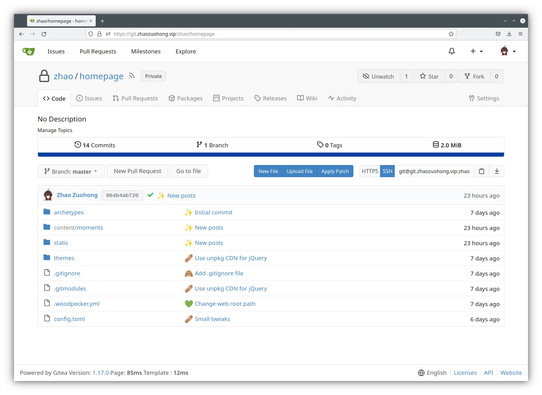Save the page to Pocket
This screenshot has width=542, height=395.
coord(498,34)
